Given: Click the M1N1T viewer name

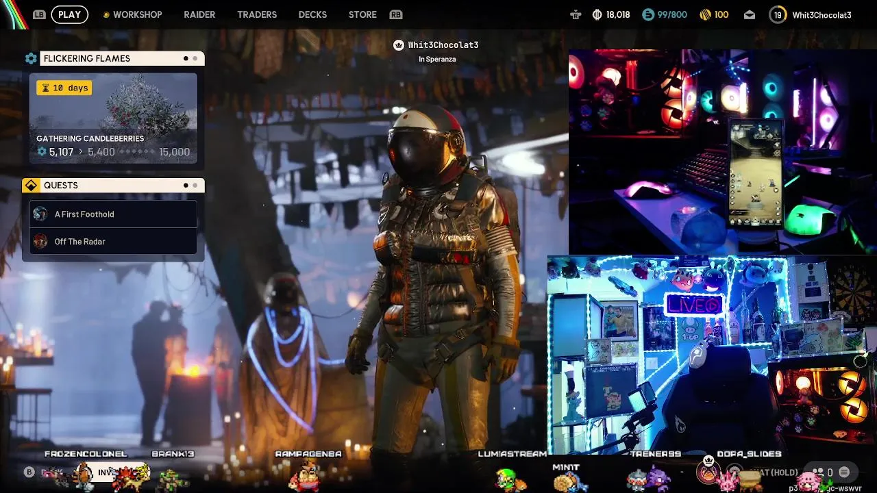Looking at the screenshot, I should 566,467.
